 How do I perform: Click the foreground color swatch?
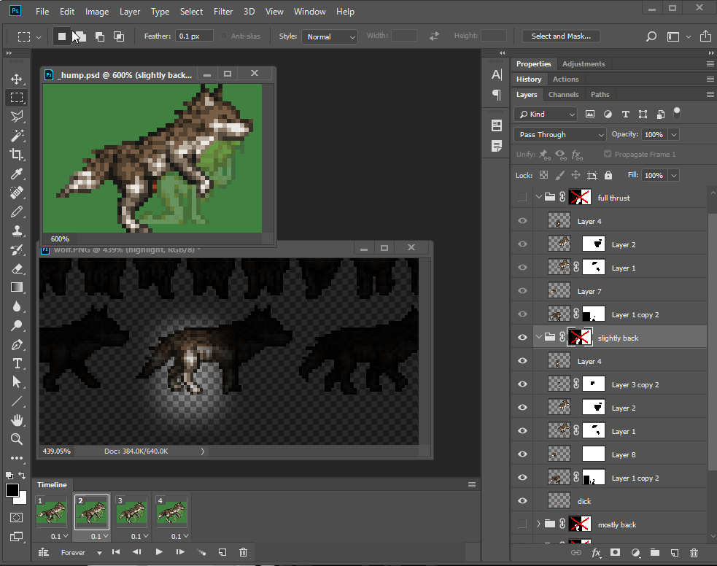[12, 491]
